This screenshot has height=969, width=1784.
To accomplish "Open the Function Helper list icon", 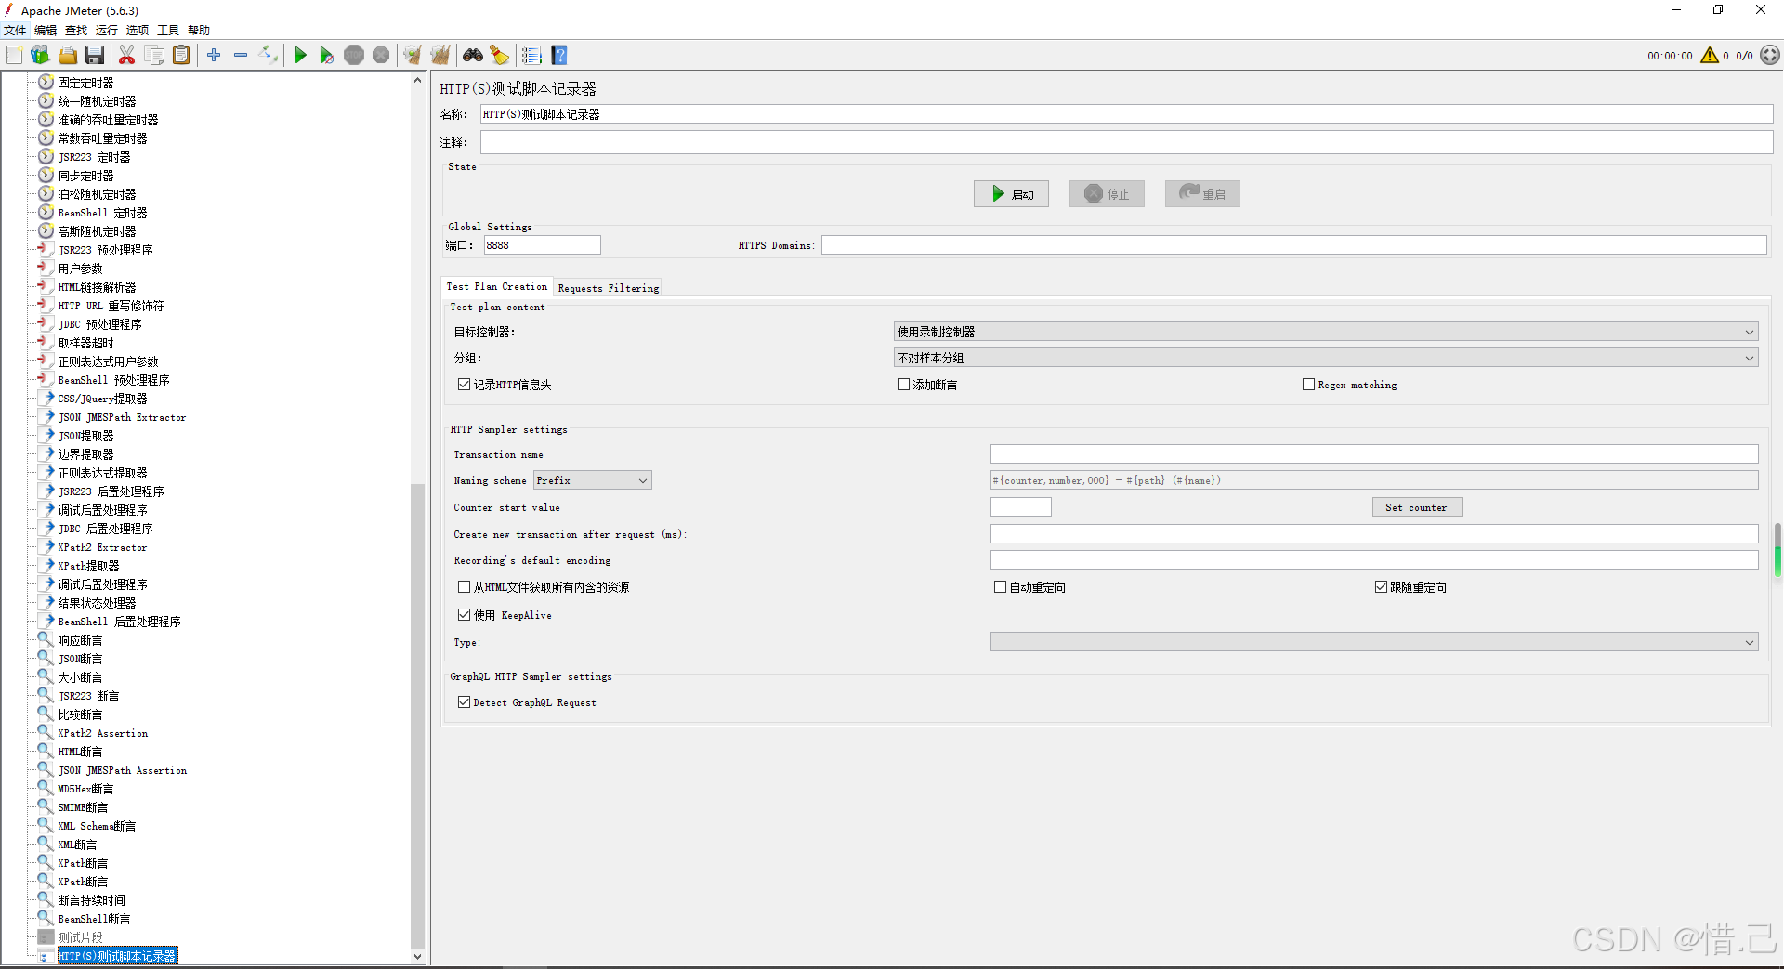I will [531, 55].
